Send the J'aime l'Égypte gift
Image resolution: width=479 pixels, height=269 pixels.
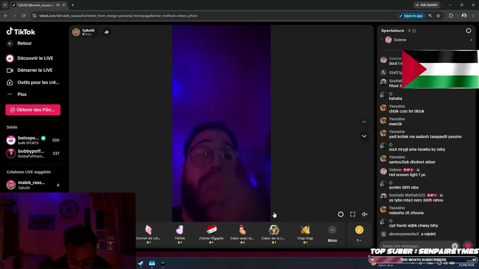pos(211,234)
